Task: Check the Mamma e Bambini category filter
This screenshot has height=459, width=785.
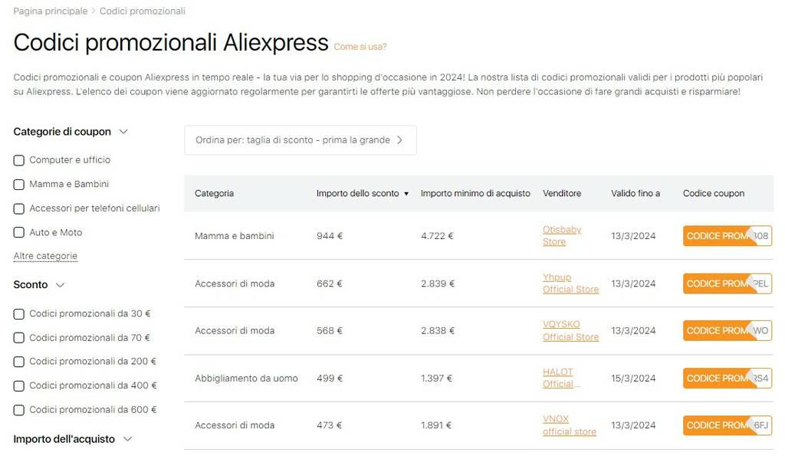Action: coord(18,184)
